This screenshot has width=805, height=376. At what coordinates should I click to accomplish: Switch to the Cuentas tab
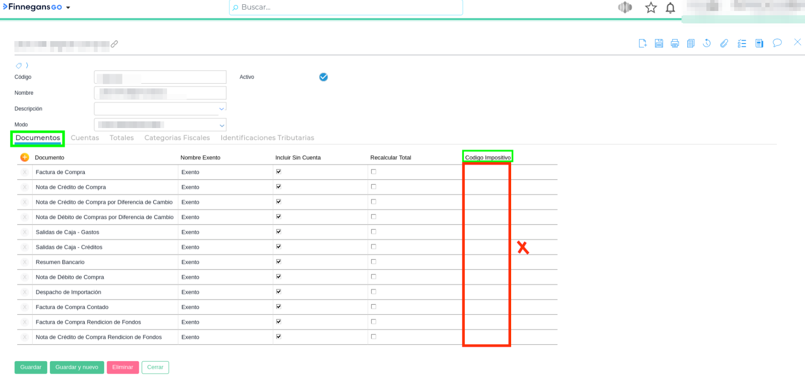(85, 138)
